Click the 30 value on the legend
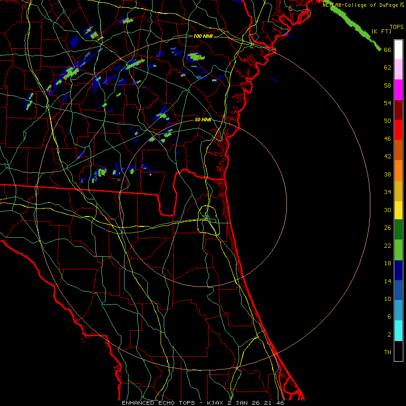 tap(388, 210)
